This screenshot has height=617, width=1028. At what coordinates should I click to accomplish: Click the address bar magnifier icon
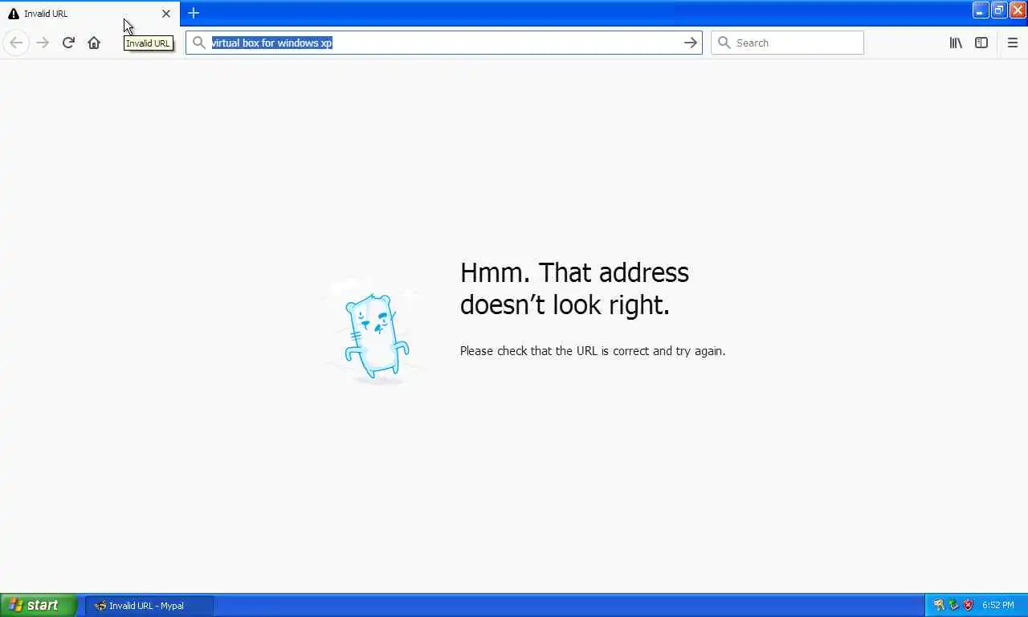[199, 43]
